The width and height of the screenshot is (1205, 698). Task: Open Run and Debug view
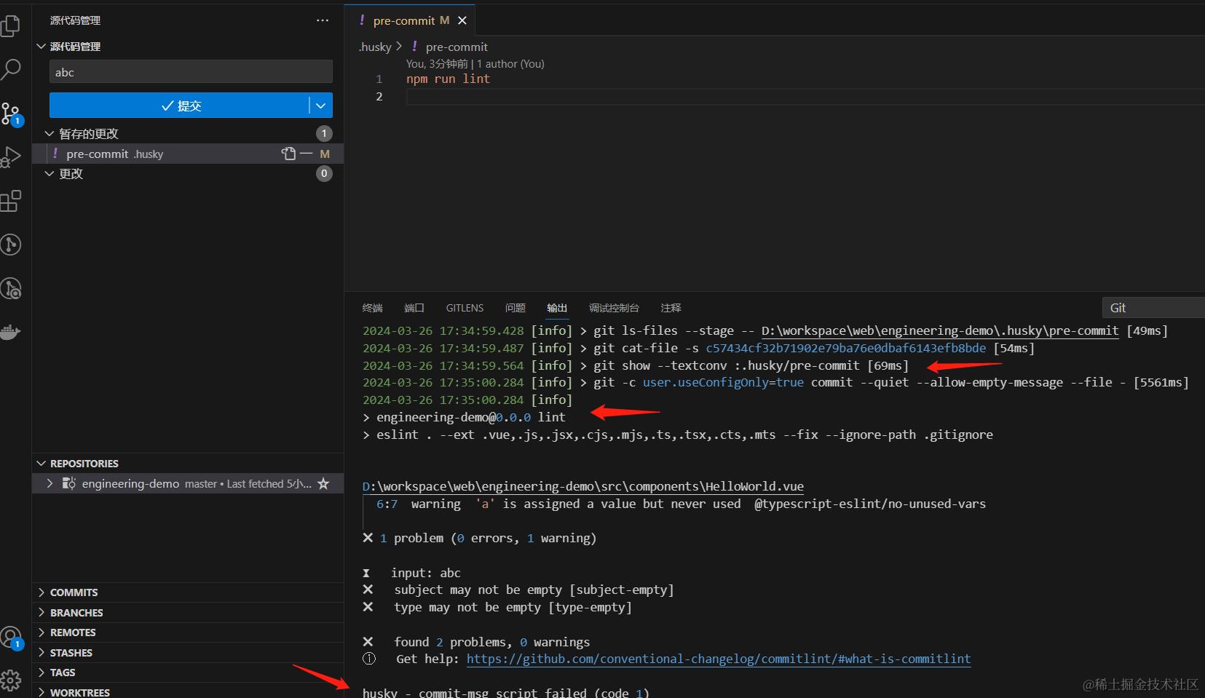(10, 157)
